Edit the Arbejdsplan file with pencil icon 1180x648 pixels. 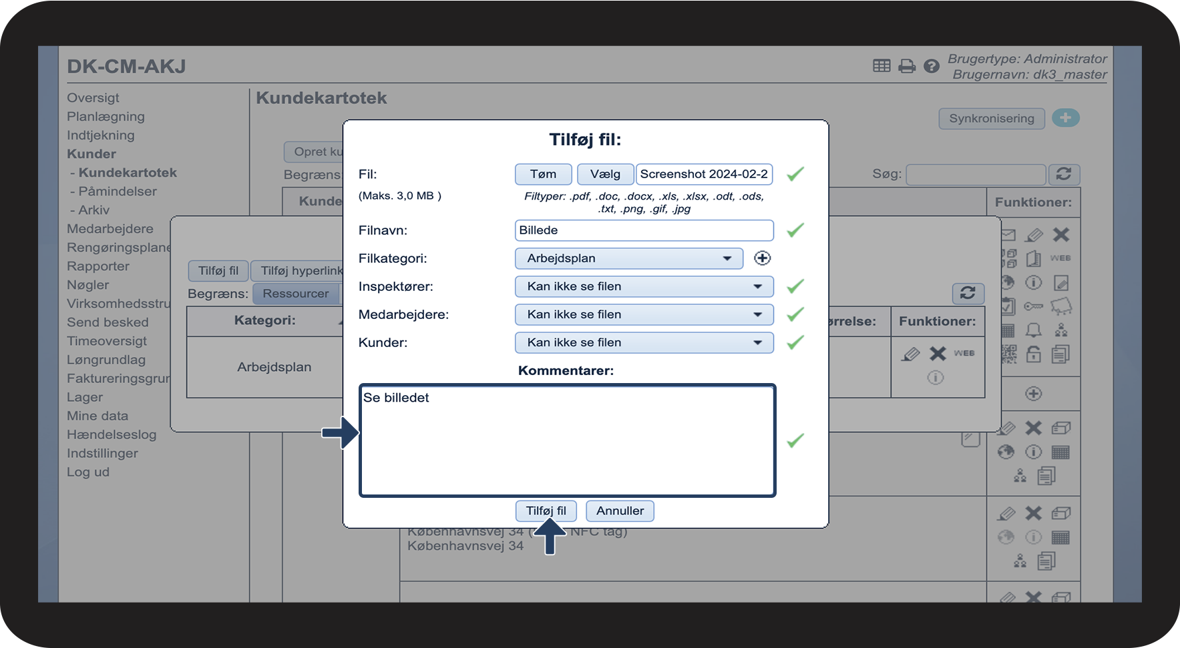coord(910,354)
